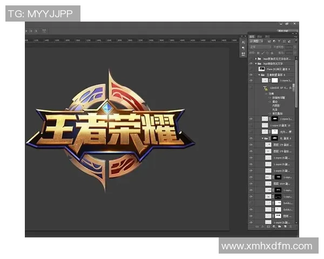Select the 光泽 effect entry

pyautogui.click(x=275, y=110)
